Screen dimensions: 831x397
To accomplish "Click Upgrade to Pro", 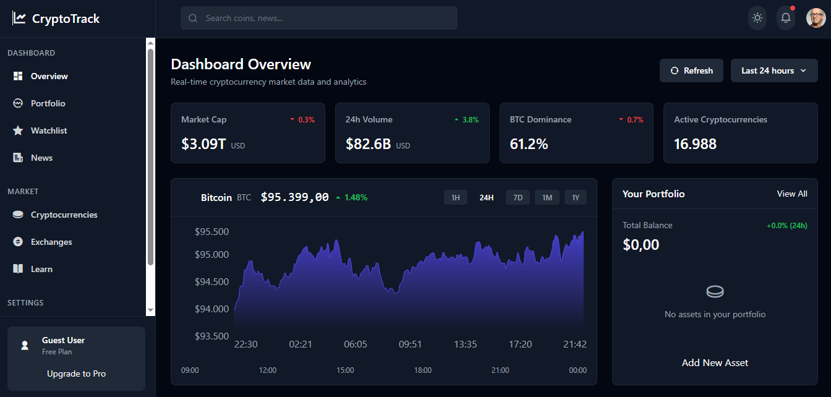I will (76, 374).
